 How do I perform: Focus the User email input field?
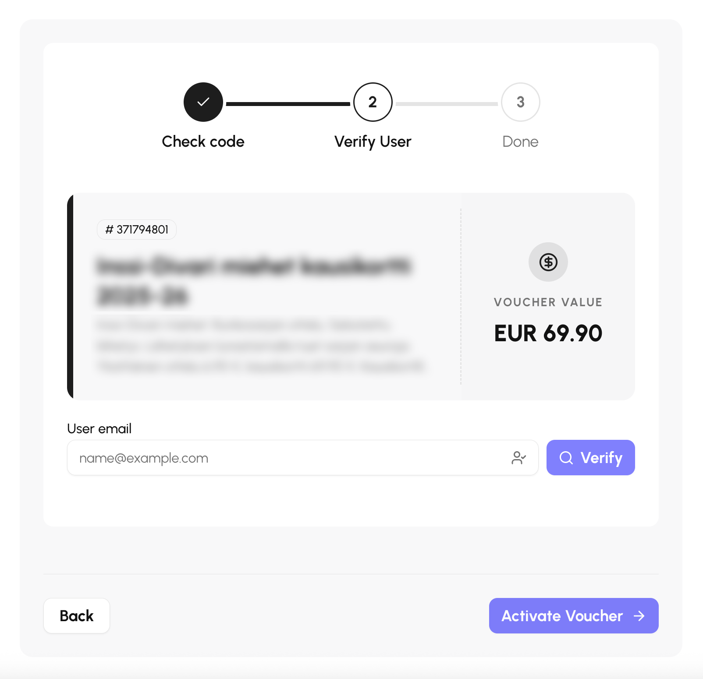point(302,458)
